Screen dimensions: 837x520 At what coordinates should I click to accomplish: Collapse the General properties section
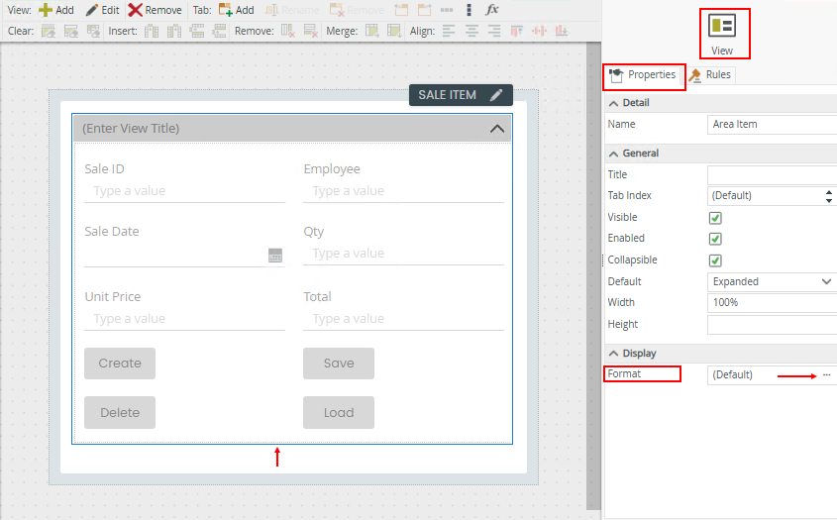(614, 154)
